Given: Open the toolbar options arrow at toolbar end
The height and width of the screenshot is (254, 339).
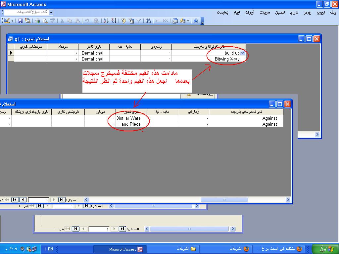Looking at the screenshot, I should coord(202,21).
